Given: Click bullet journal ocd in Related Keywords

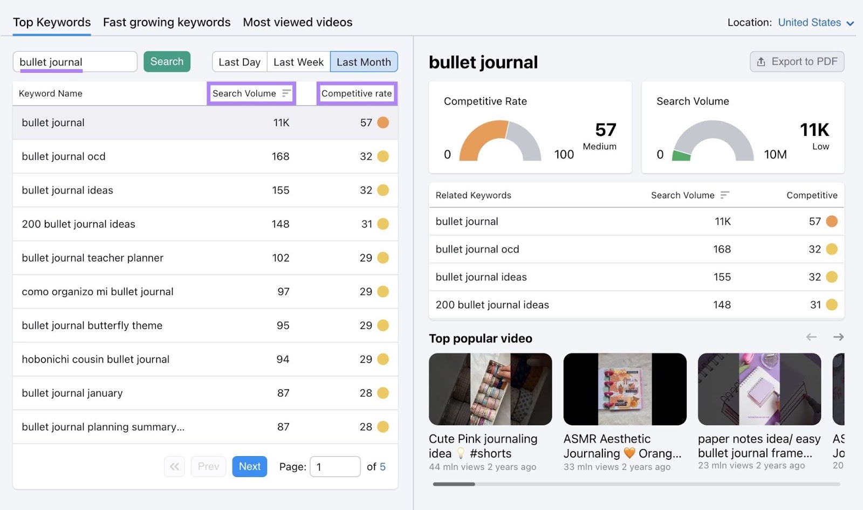Looking at the screenshot, I should (477, 249).
